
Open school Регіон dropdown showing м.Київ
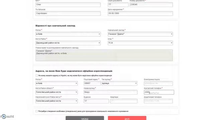(68, 34)
